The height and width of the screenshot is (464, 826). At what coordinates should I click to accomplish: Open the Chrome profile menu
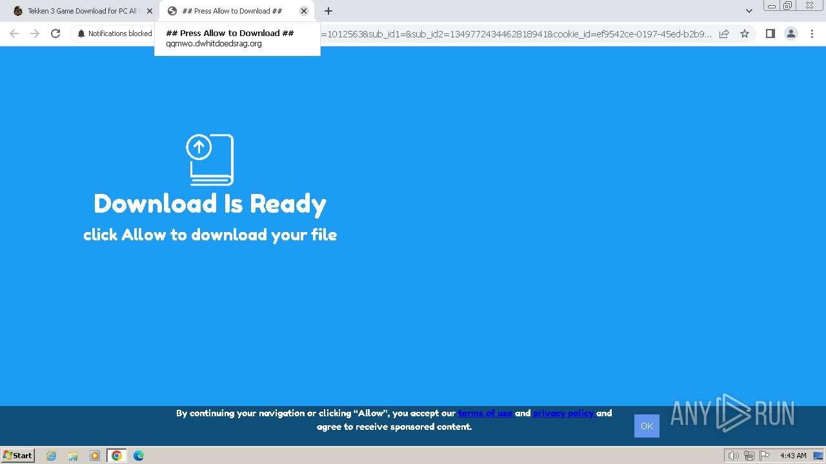pyautogui.click(x=791, y=34)
